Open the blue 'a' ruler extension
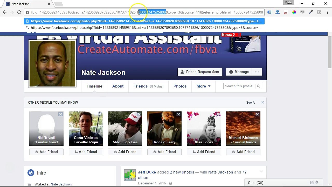332x187 pixels. click(278, 12)
